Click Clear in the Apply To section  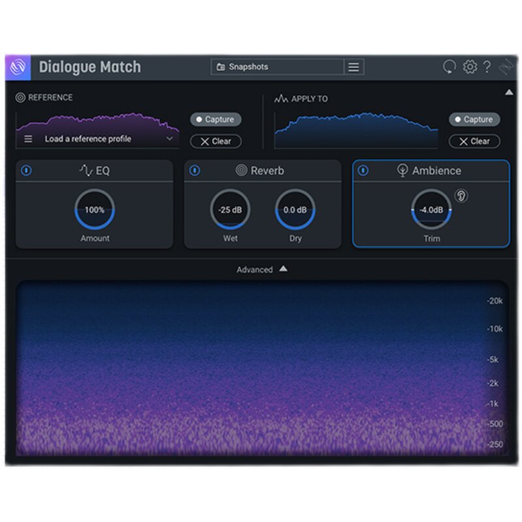click(x=474, y=141)
